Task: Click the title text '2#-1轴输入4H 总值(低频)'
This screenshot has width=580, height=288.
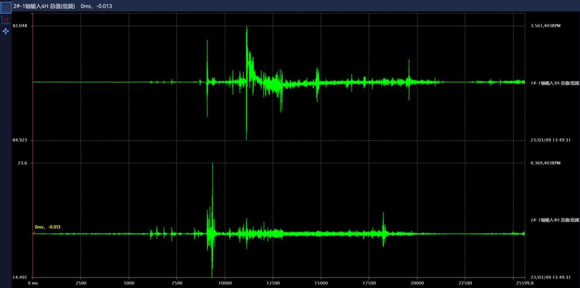Action: tap(44, 6)
